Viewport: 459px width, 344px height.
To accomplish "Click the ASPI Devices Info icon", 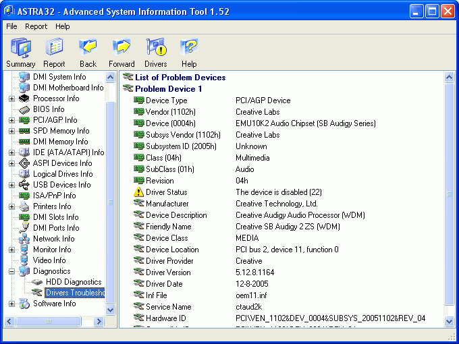I will (24, 163).
